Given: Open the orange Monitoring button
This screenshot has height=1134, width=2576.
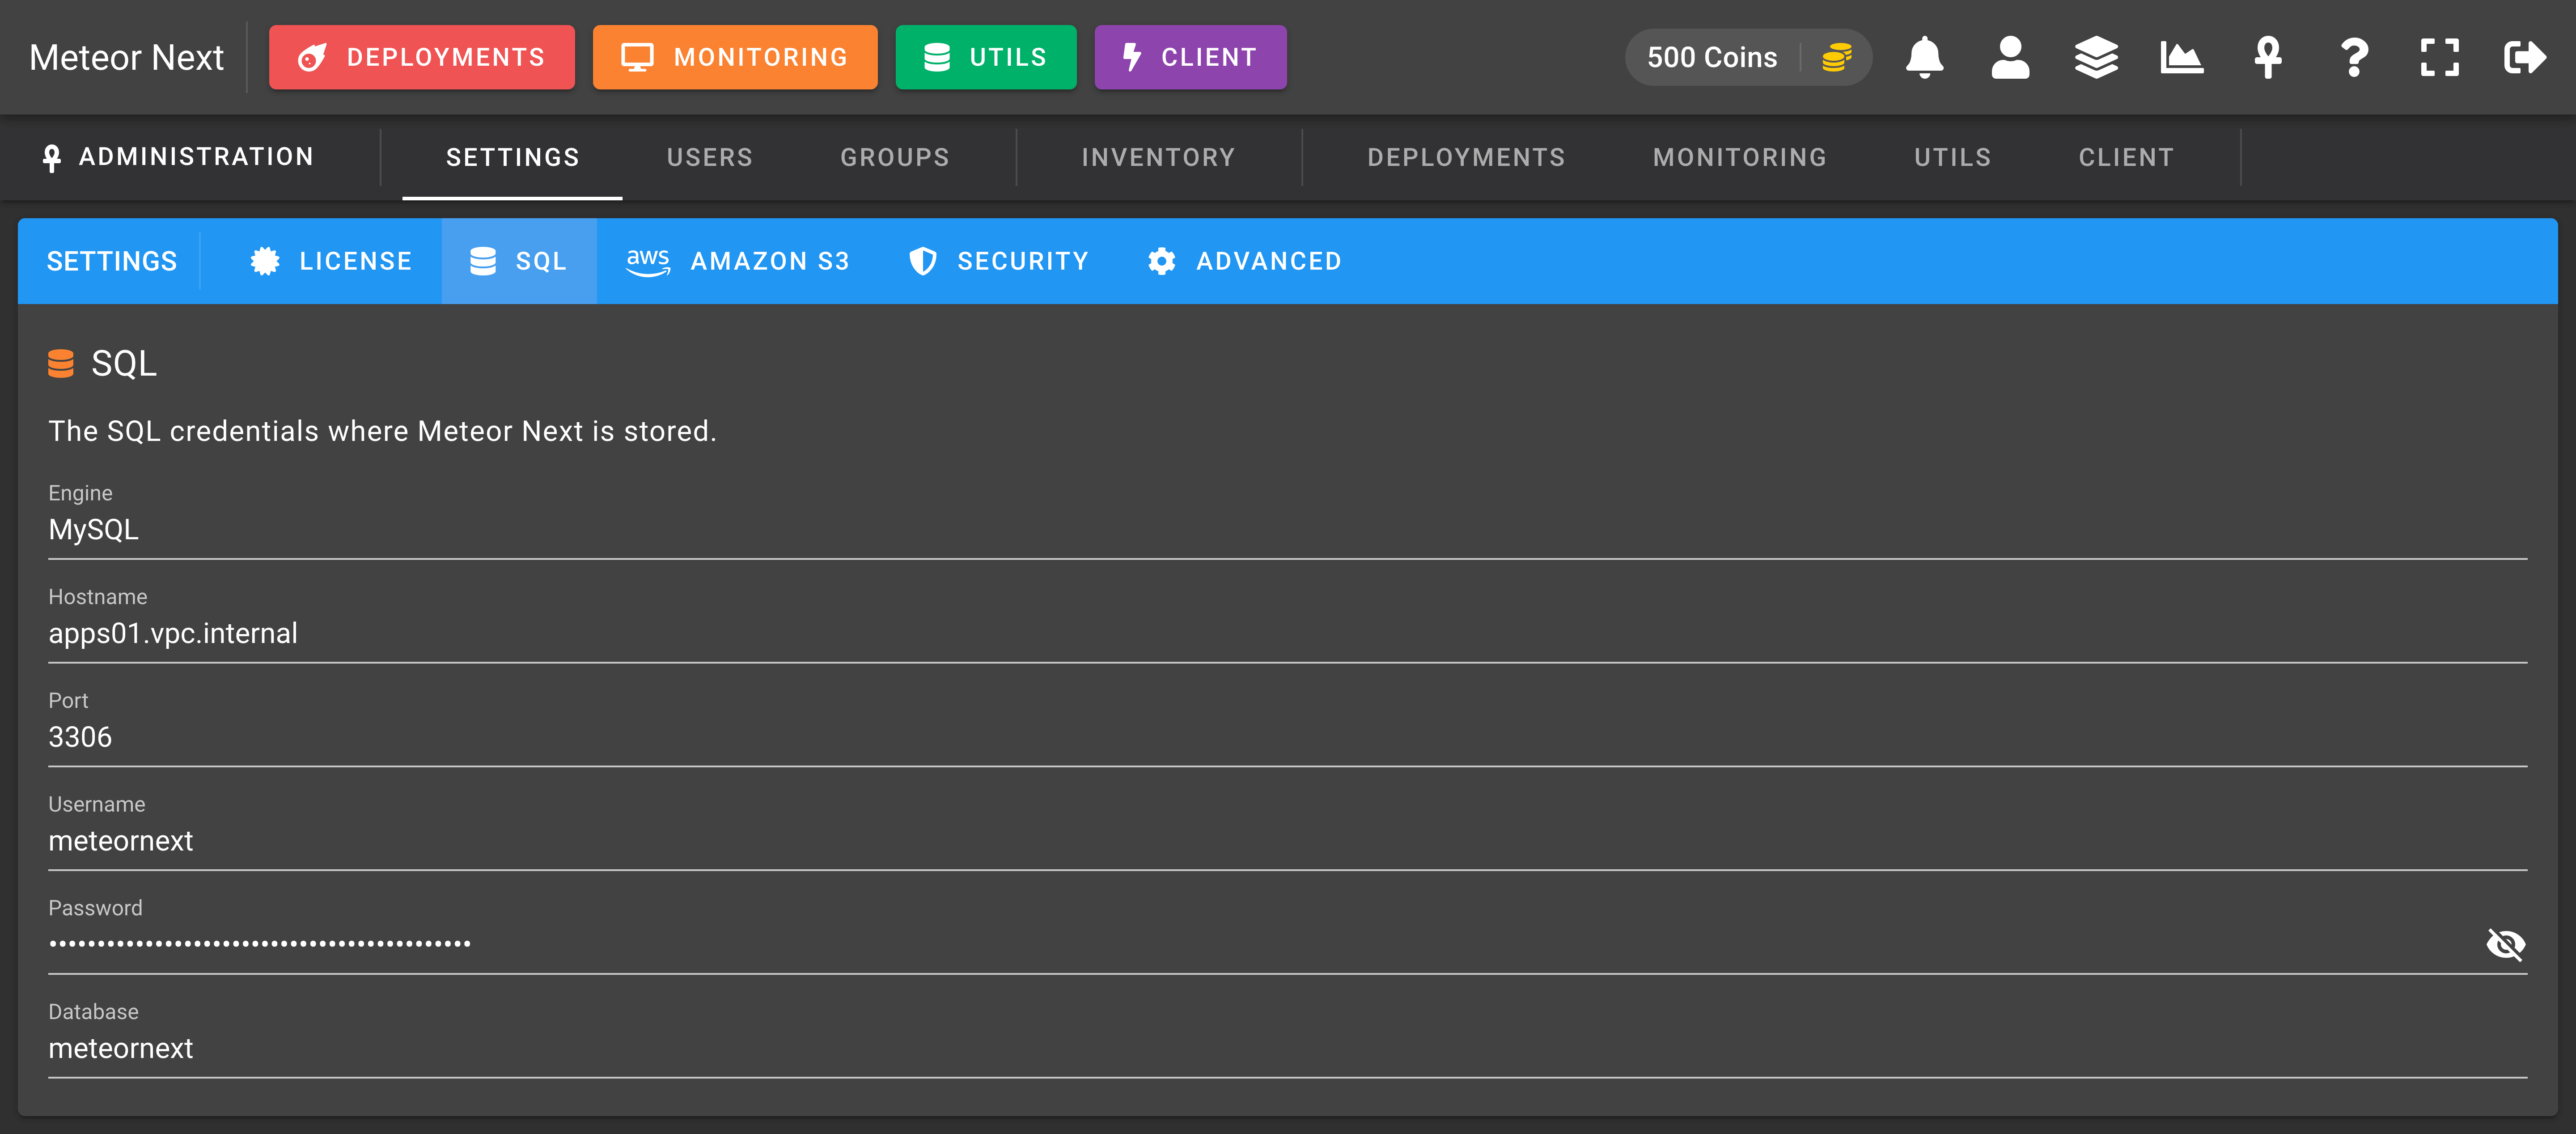Looking at the screenshot, I should pyautogui.click(x=735, y=57).
